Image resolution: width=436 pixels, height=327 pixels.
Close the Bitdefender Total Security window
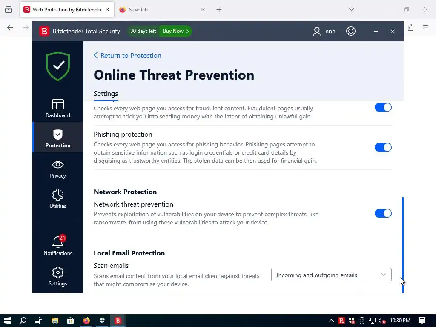tap(392, 31)
